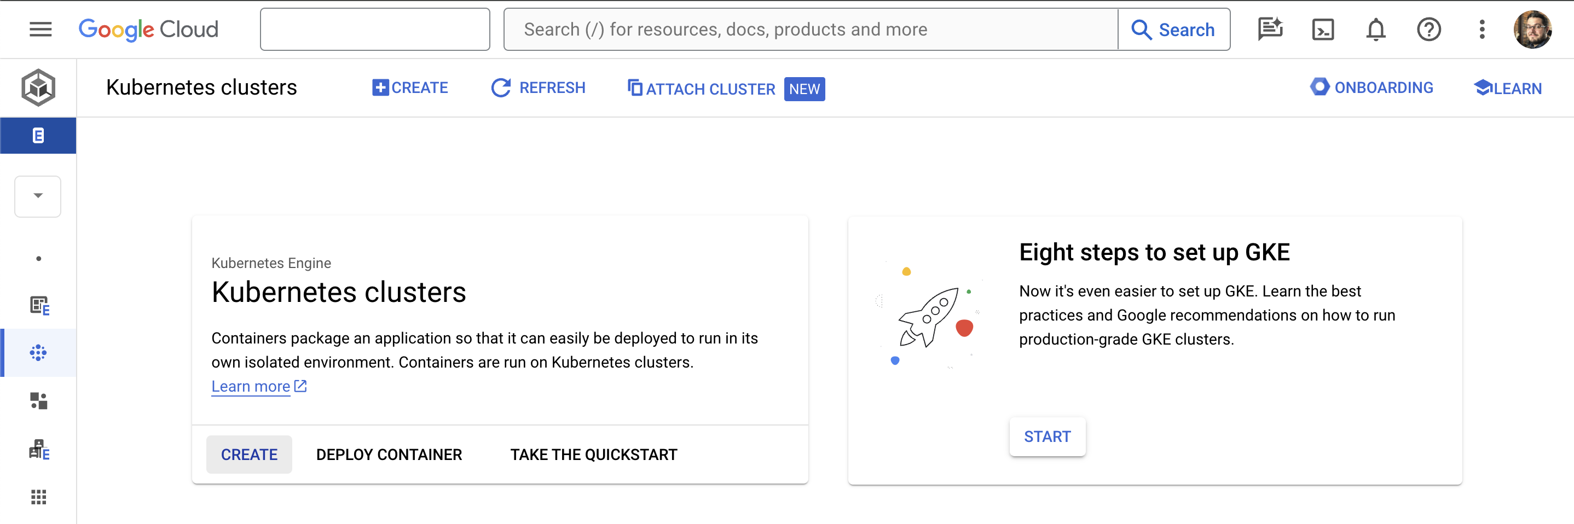Viewport: 1574px width, 524px height.
Task: Open the Workloads sidebar icon
Action: 38,400
